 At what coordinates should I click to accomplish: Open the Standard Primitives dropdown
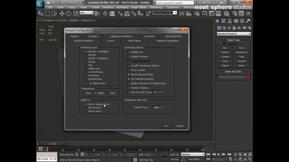[x=233, y=34]
